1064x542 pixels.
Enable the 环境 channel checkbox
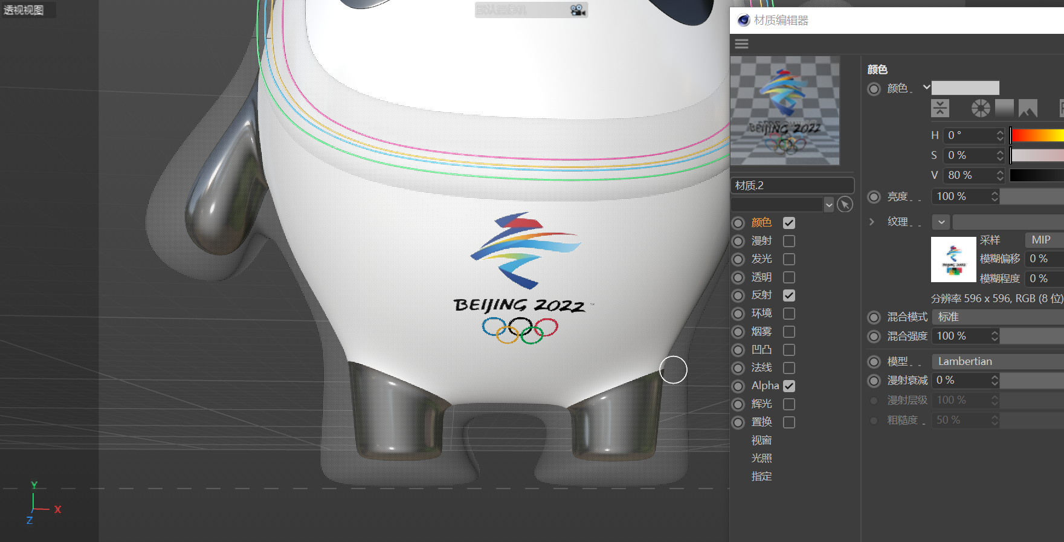pos(789,314)
